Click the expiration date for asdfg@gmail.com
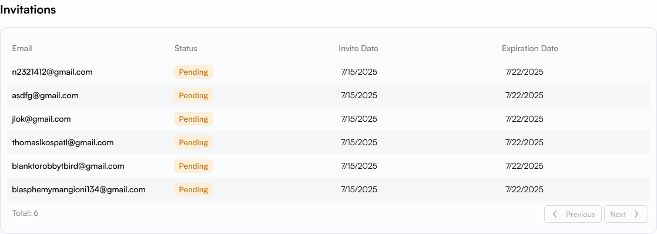The width and height of the screenshot is (657, 234). tap(524, 95)
